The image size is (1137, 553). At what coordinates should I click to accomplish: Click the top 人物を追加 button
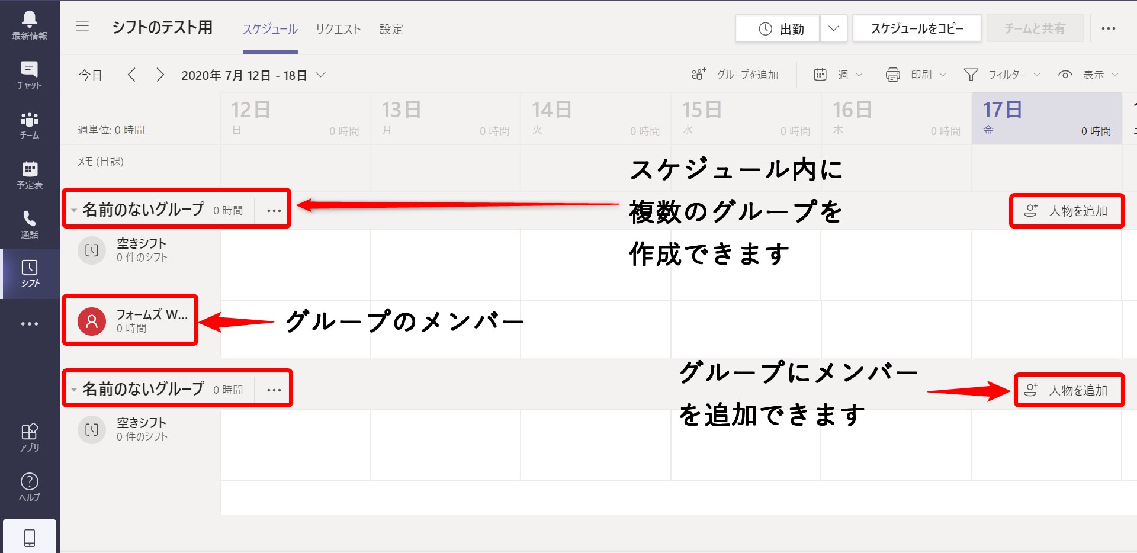(x=1067, y=210)
